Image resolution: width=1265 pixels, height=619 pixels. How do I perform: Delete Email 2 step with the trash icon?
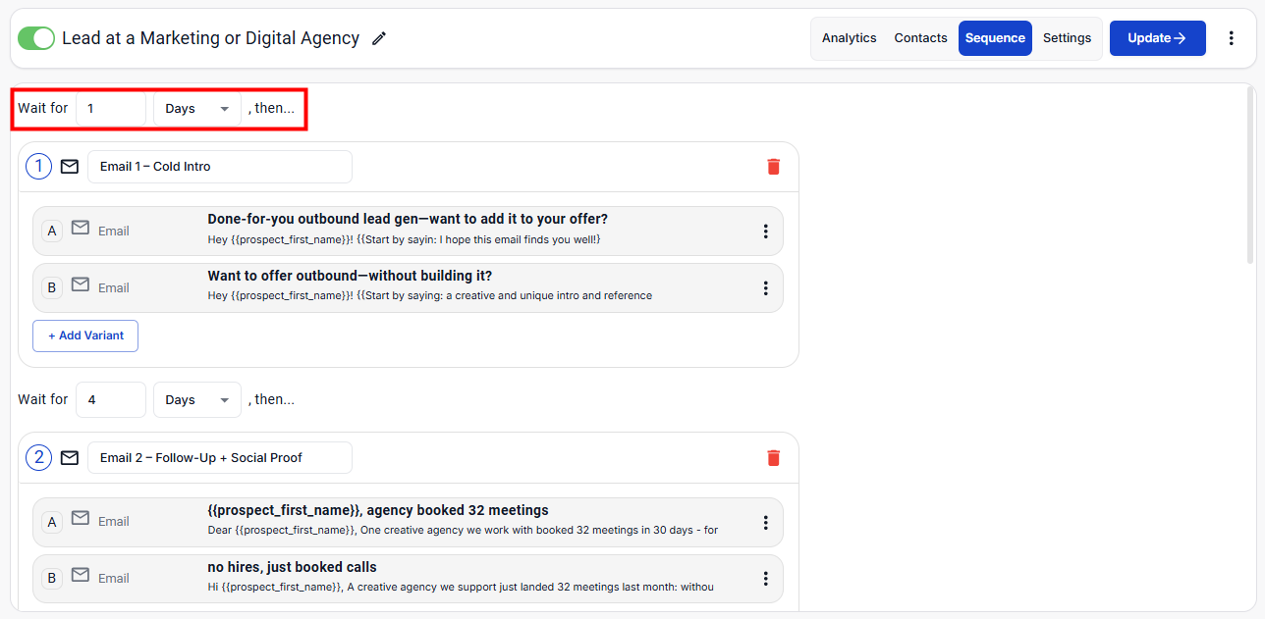[x=773, y=458]
